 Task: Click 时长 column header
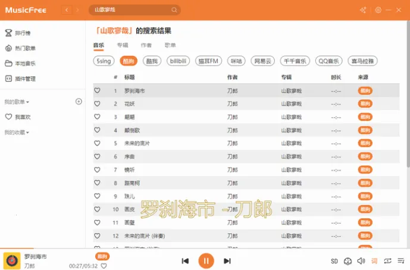pyautogui.click(x=336, y=77)
